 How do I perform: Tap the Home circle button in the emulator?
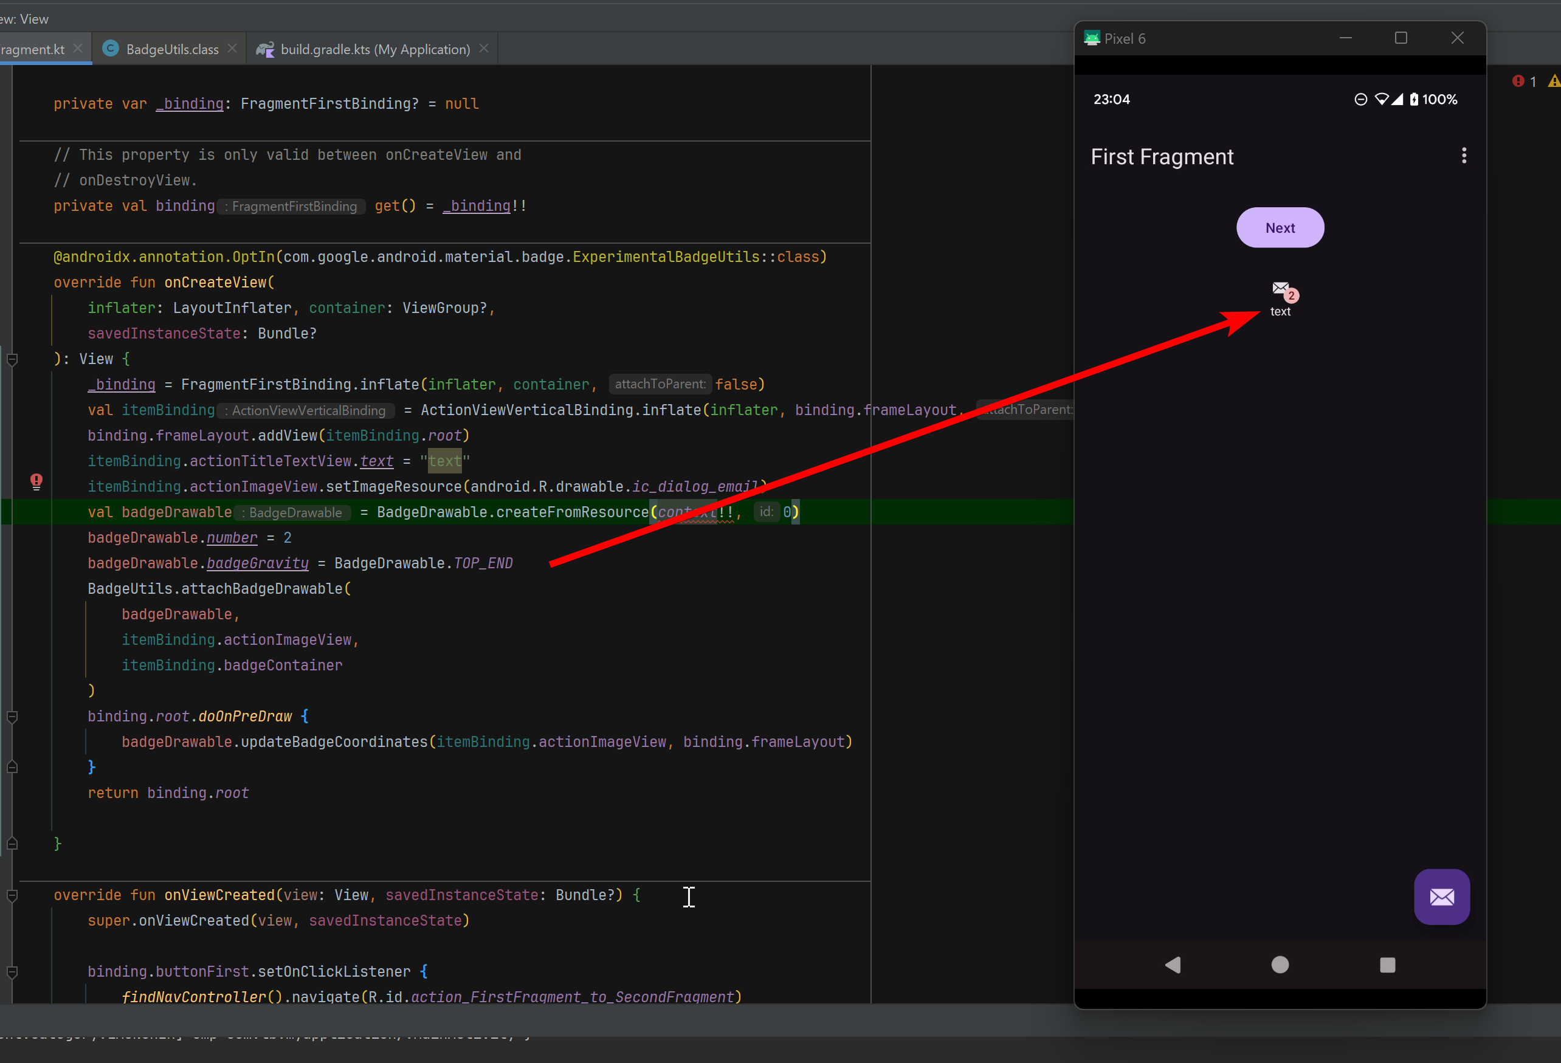pyautogui.click(x=1280, y=965)
